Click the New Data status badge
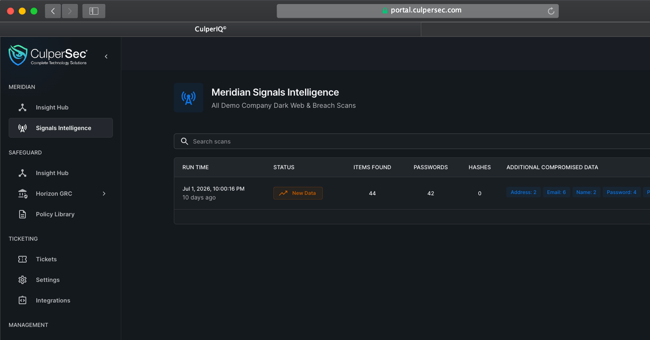This screenshot has height=340, width=650. tap(298, 193)
